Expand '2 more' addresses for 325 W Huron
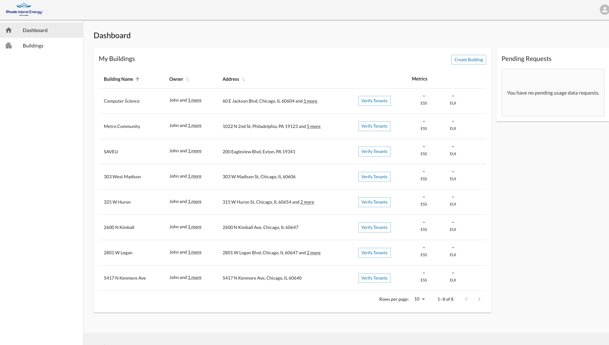This screenshot has width=609, height=345. click(307, 202)
